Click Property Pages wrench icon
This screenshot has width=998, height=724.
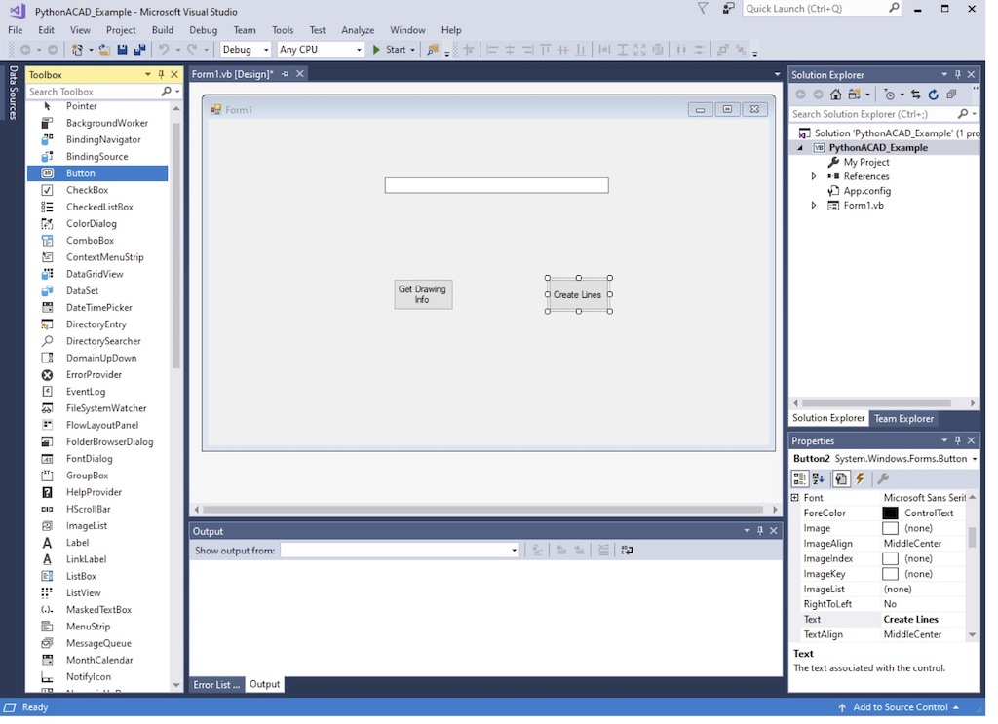tap(883, 479)
